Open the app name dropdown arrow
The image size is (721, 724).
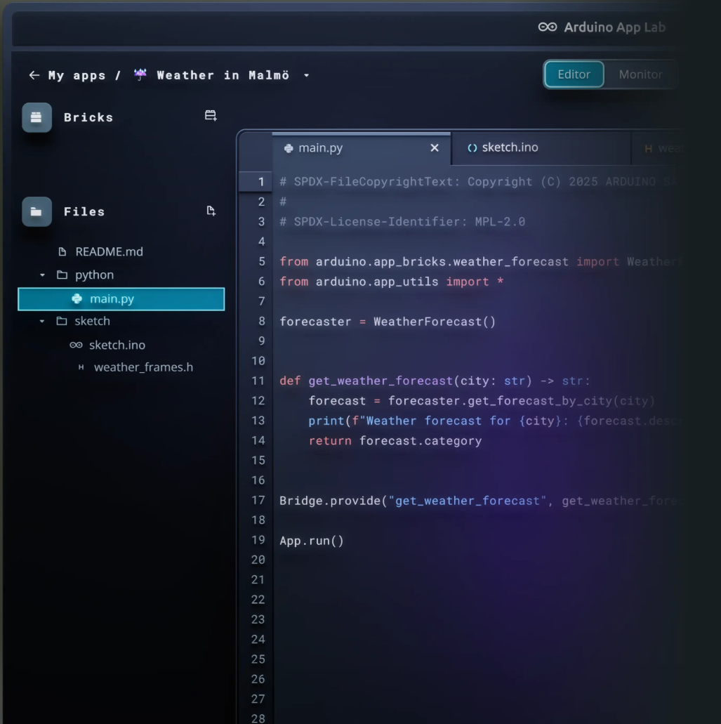click(306, 76)
